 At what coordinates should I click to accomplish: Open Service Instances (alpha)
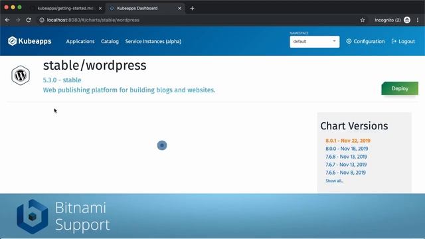[153, 41]
